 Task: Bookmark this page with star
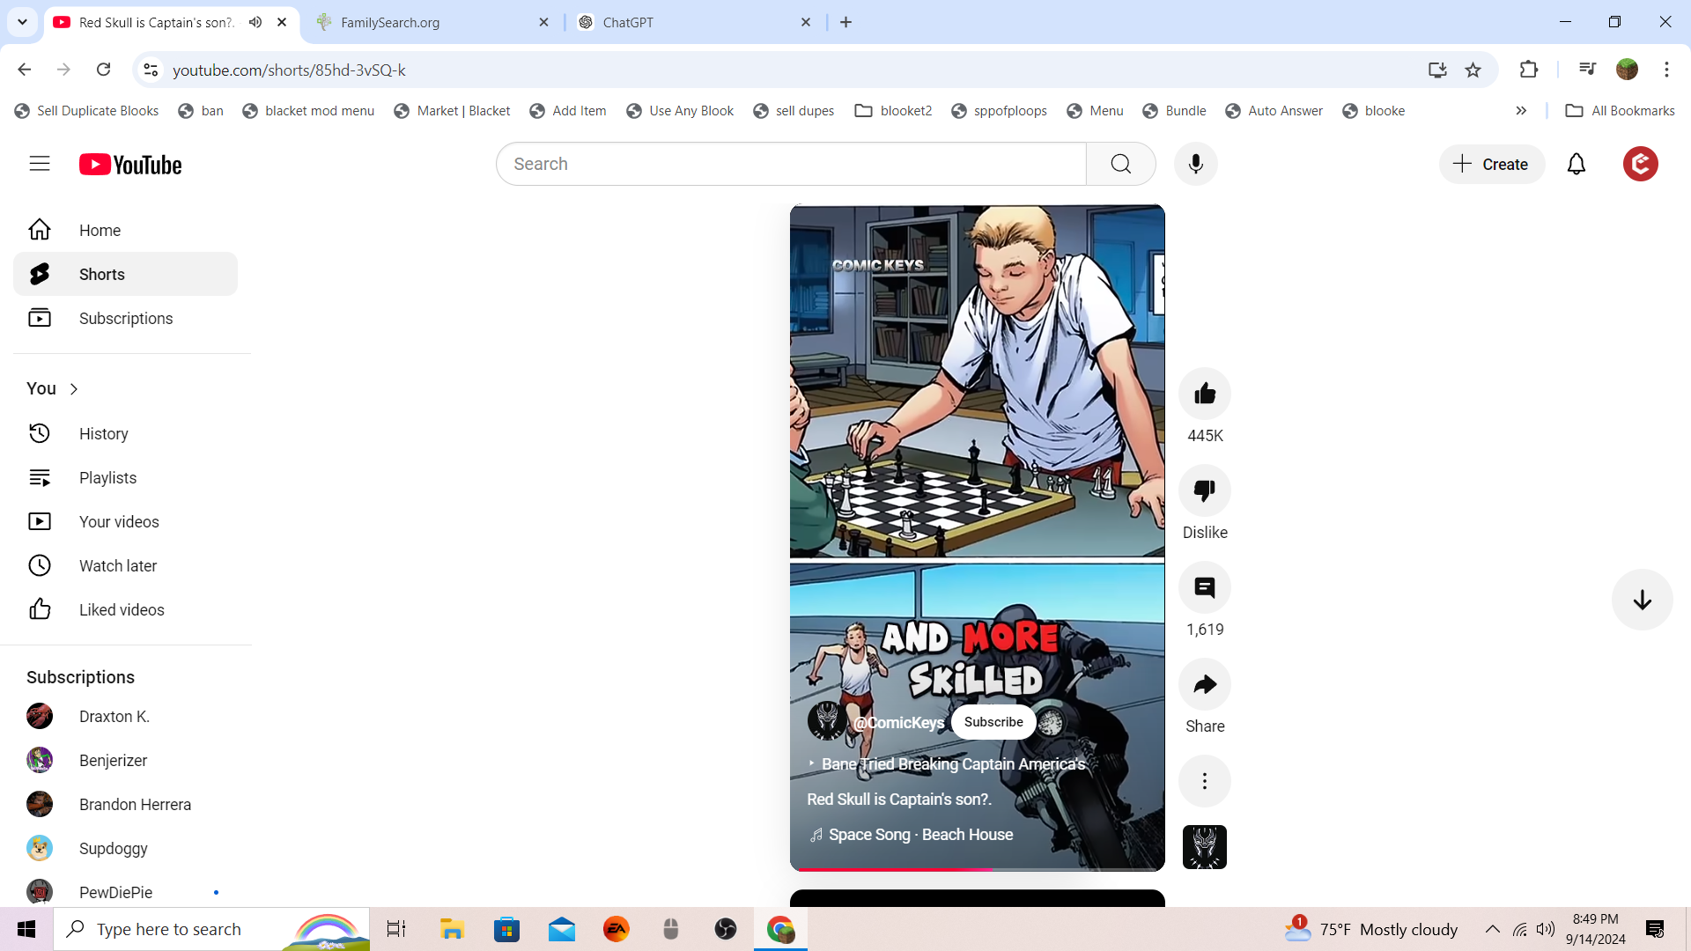[x=1473, y=70]
